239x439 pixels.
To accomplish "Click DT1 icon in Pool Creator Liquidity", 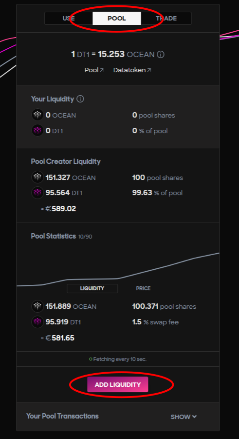I will click(x=37, y=193).
